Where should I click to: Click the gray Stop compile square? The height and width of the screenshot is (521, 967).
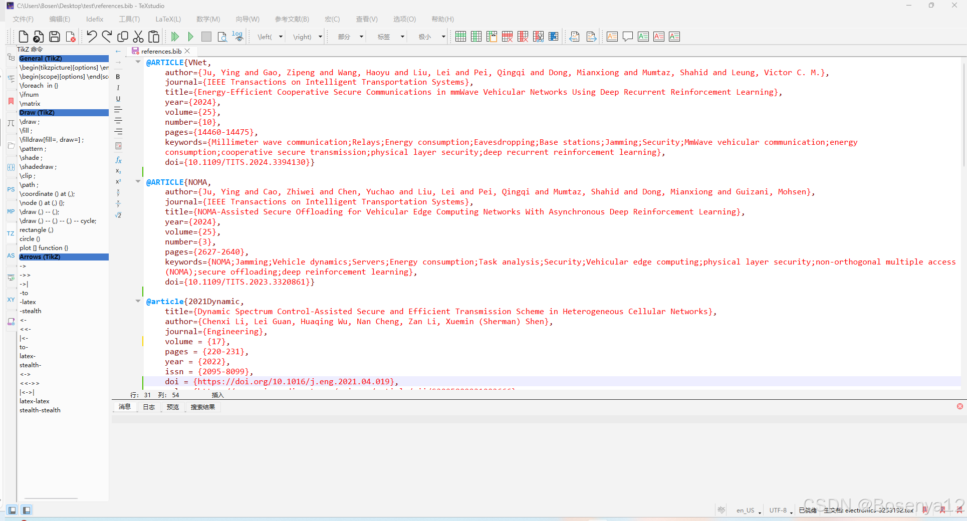coord(206,37)
